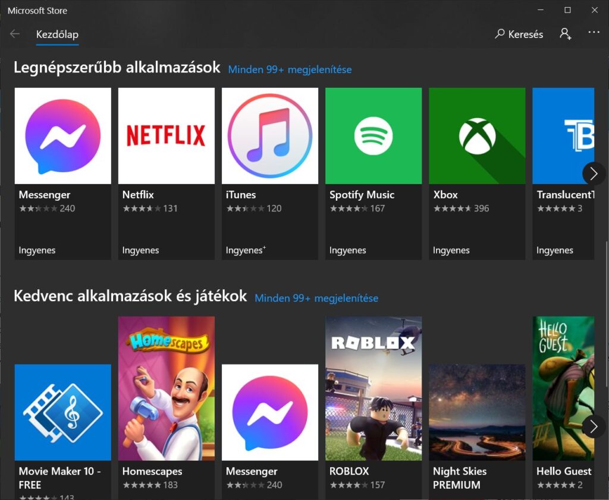Show all 99+ favorite apps and games link

coord(316,298)
